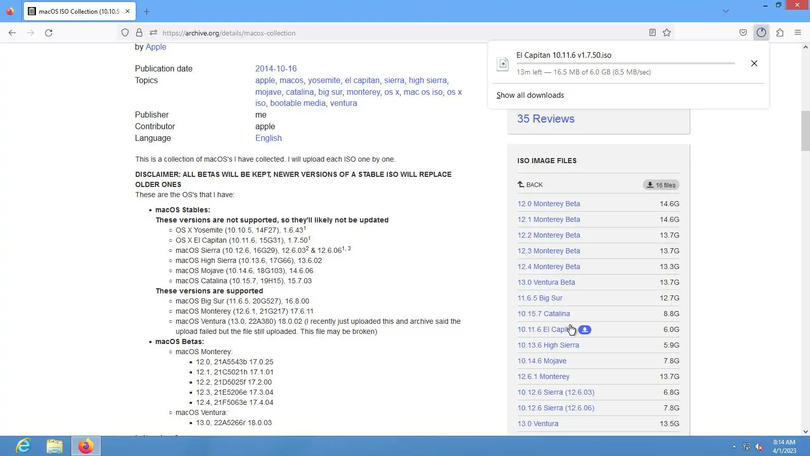Open the El Capitan download file icon
The width and height of the screenshot is (810, 456).
(x=503, y=64)
